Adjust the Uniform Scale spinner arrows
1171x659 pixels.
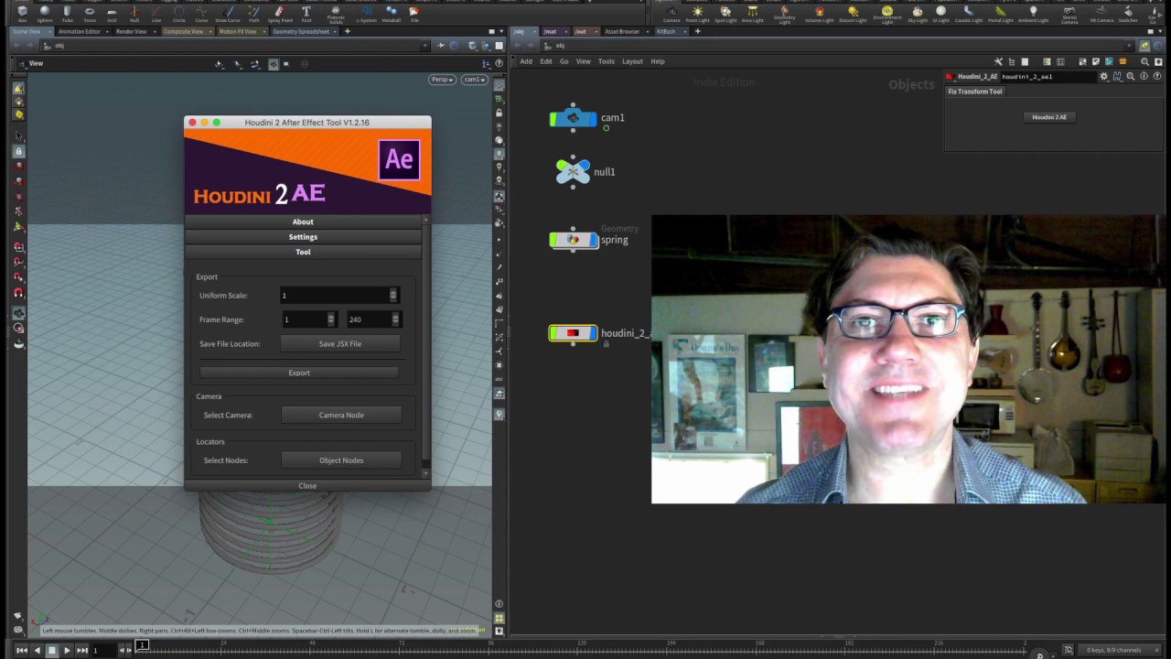tap(393, 296)
